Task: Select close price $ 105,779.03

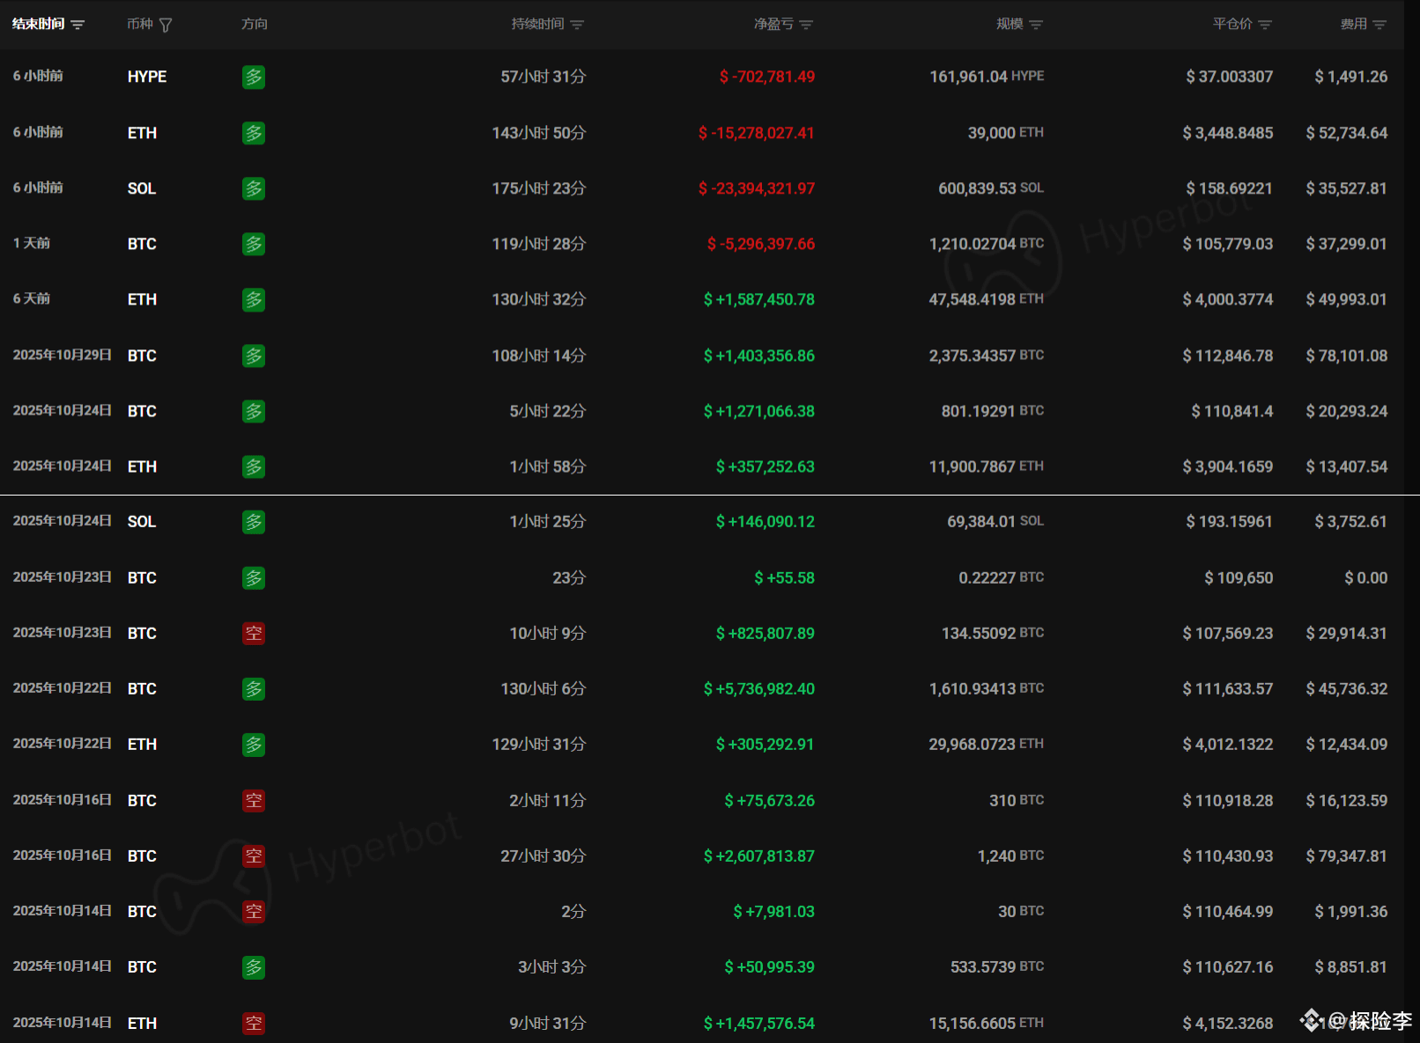Action: 1227,244
